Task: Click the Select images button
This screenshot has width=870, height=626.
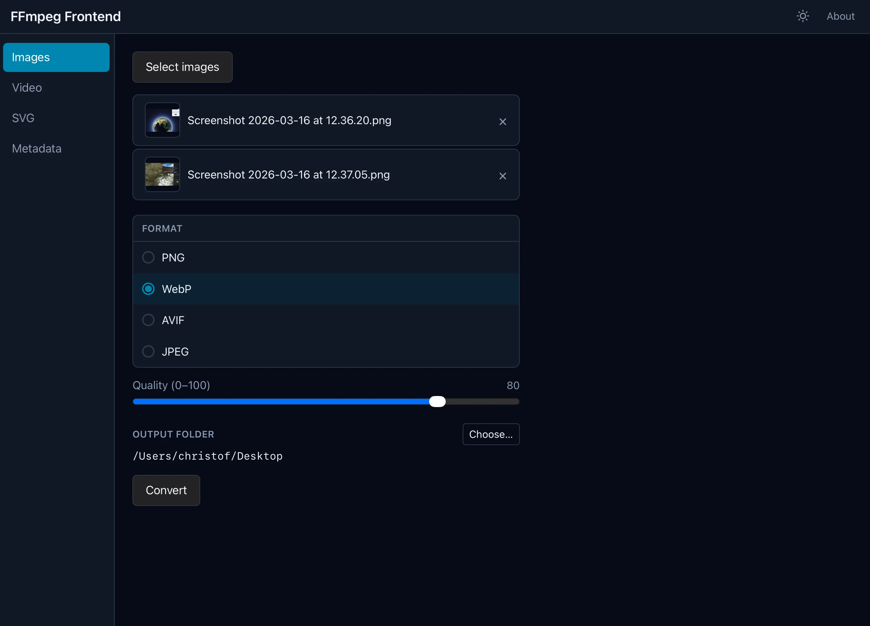Action: point(182,67)
